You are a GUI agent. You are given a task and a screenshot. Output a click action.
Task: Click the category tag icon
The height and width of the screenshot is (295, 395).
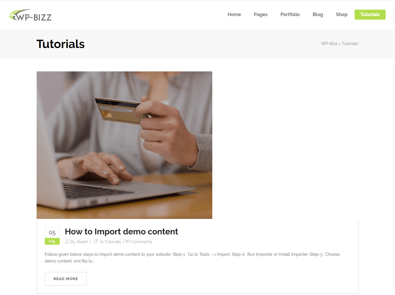tap(95, 241)
